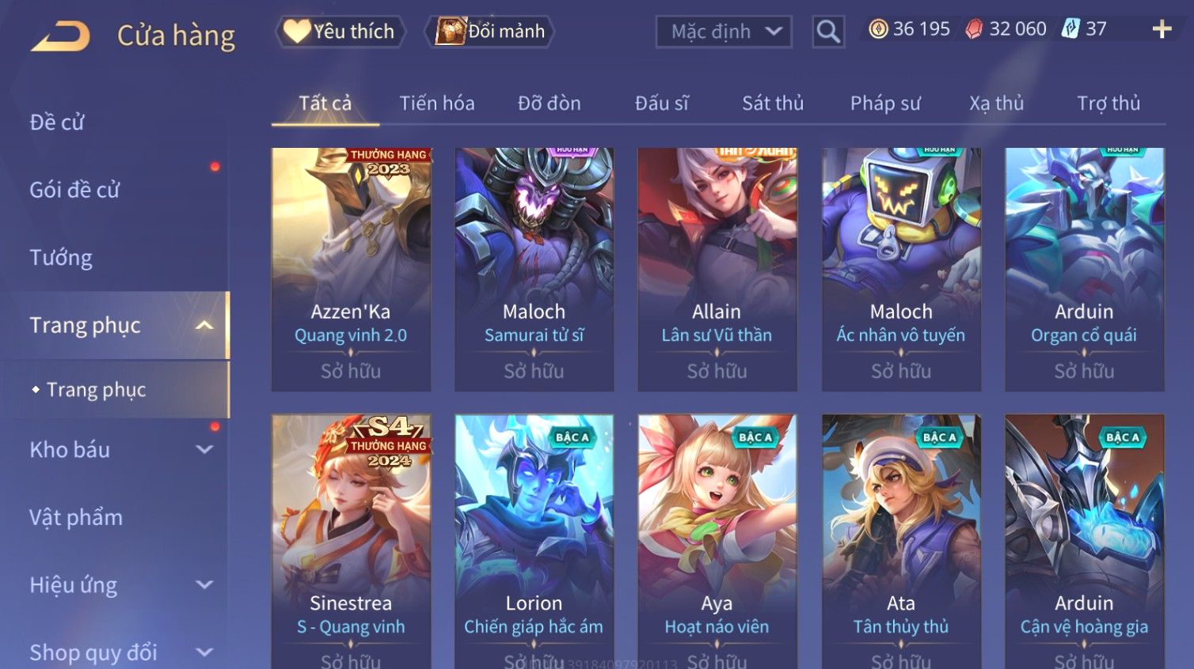Open Đổi mảnh chest exchange
Image resolution: width=1194 pixels, height=669 pixels.
pos(490,32)
